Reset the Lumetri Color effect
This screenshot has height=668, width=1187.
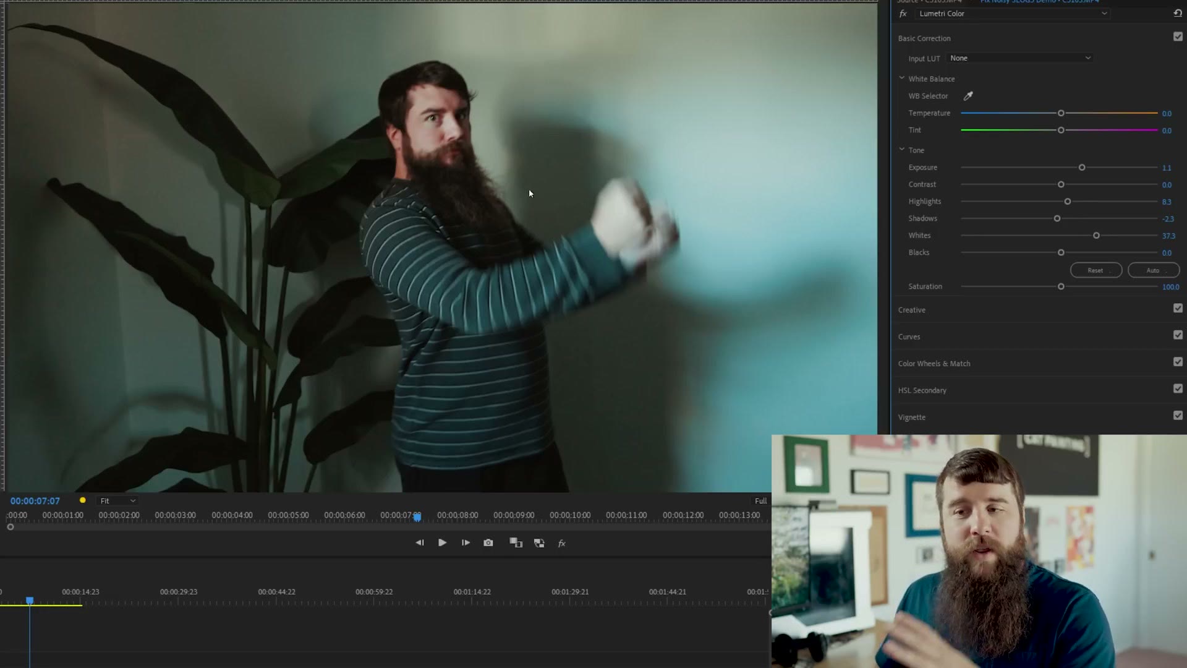[x=1177, y=13]
